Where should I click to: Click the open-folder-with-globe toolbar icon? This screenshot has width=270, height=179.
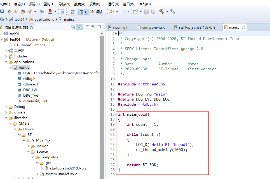[23, 11]
